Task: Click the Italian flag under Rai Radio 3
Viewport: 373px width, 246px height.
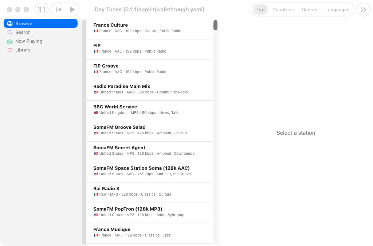Action: click(96, 195)
